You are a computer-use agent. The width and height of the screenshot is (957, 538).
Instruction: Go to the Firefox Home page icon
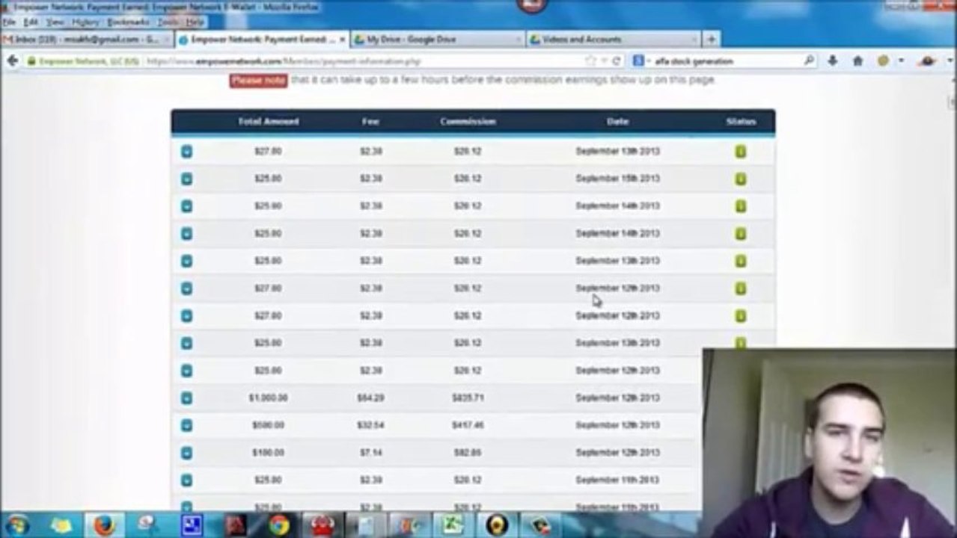(858, 61)
